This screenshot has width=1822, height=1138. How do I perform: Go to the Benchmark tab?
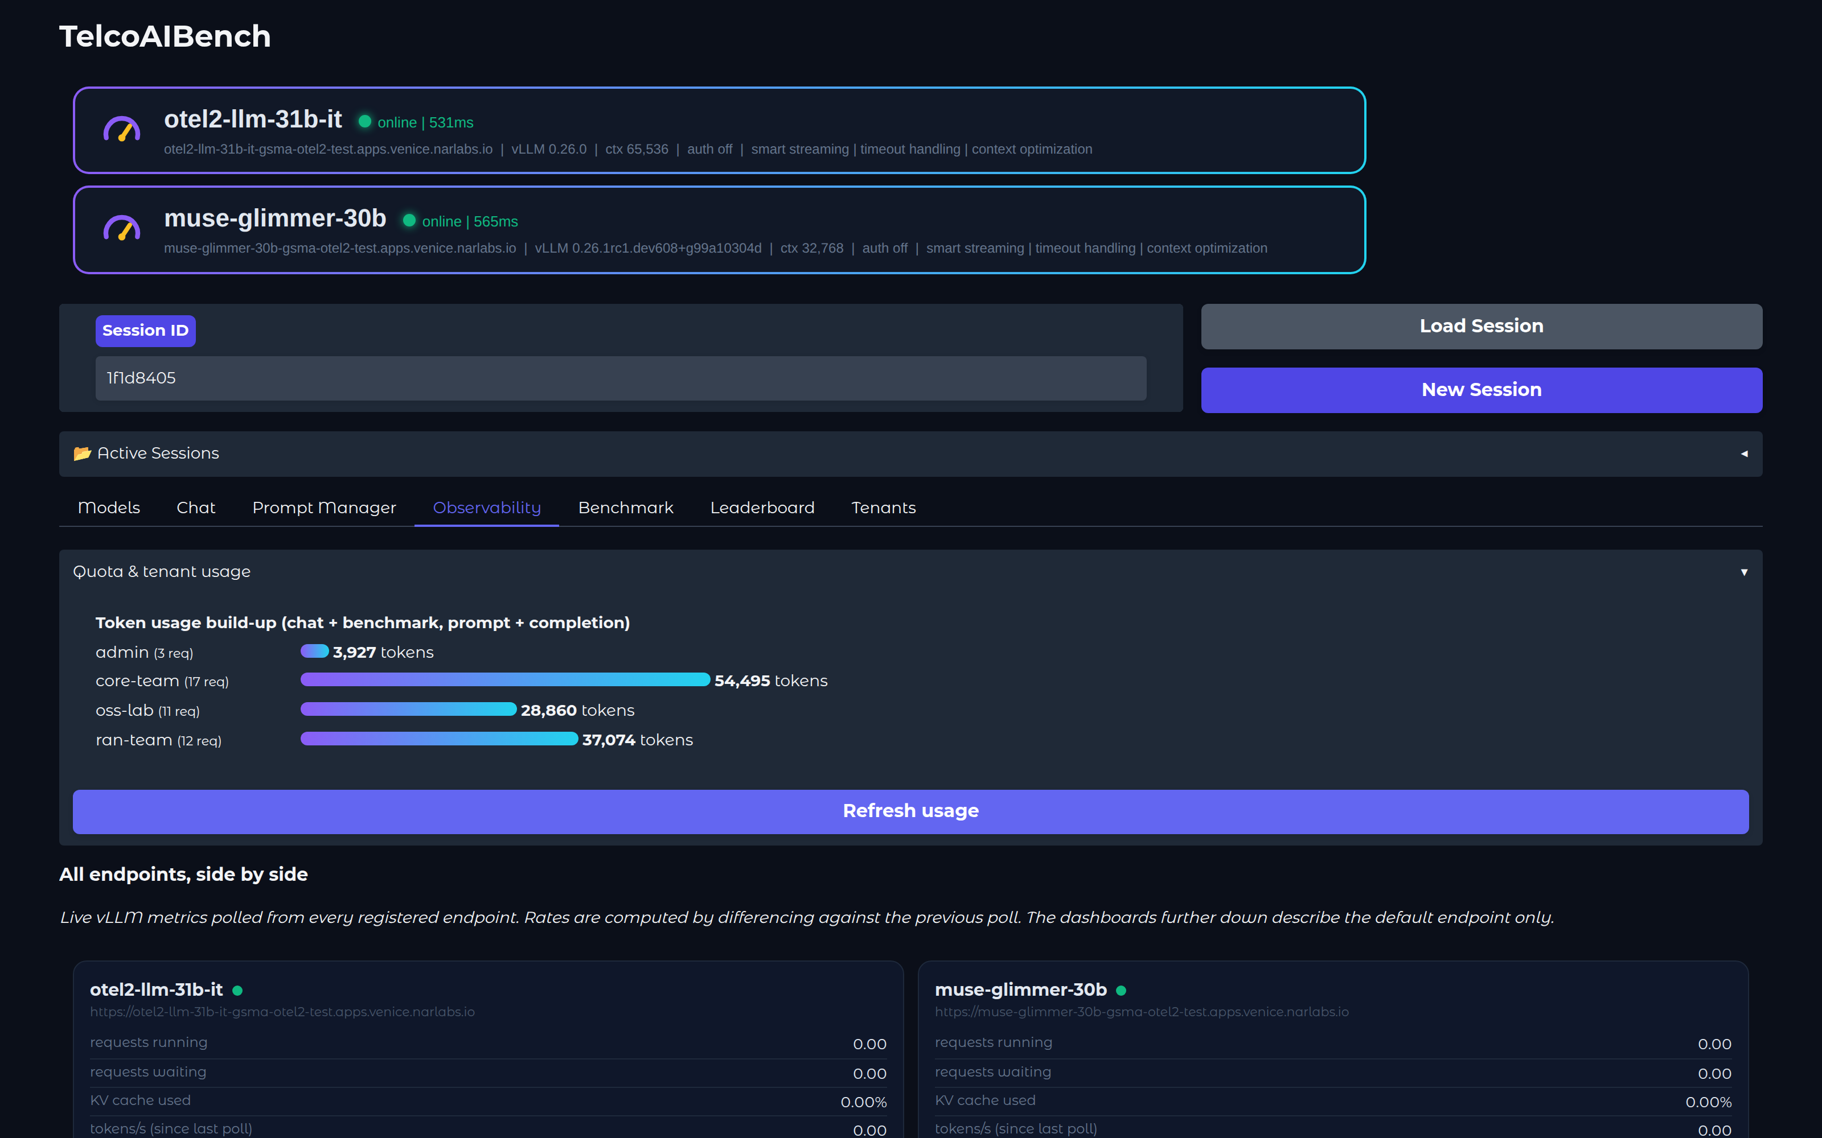[626, 508]
